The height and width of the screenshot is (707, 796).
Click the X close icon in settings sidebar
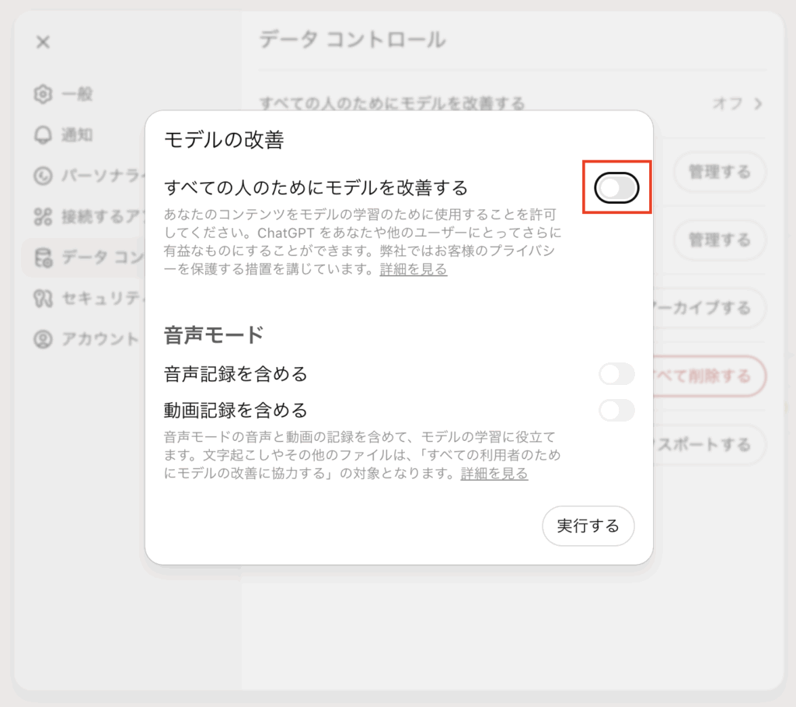(43, 42)
